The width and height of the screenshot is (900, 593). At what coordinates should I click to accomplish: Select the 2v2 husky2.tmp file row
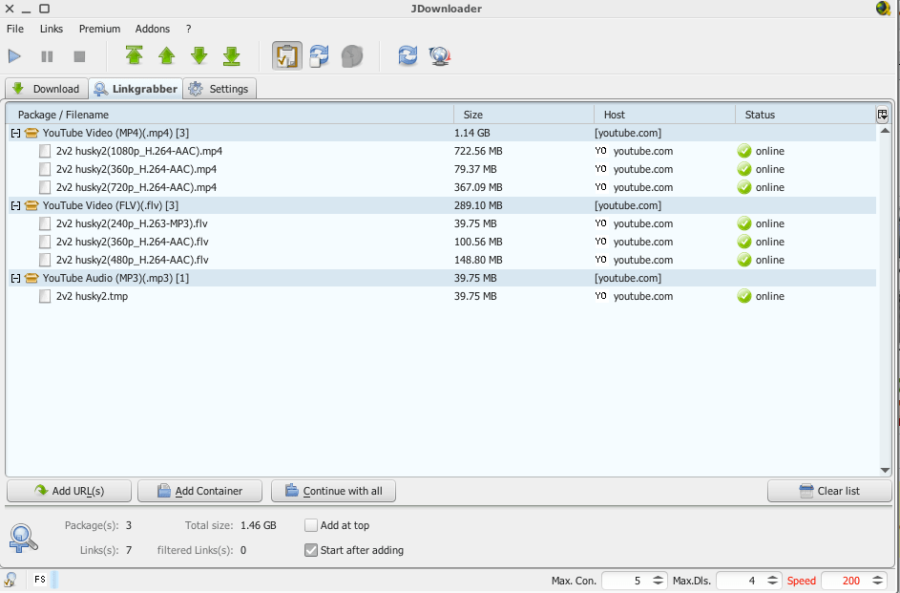pyautogui.click(x=441, y=296)
